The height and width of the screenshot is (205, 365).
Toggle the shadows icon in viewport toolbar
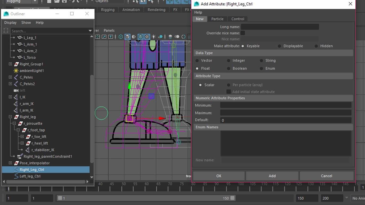pos(160,37)
